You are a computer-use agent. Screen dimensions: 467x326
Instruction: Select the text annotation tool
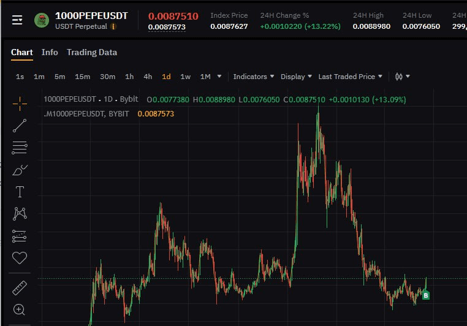(x=20, y=192)
